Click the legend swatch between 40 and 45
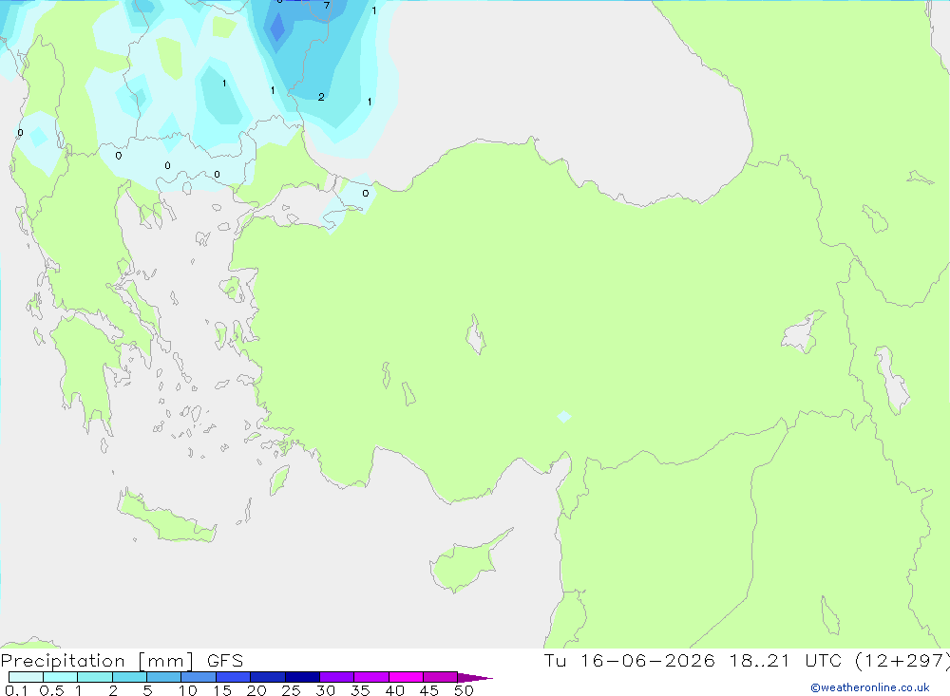Image resolution: width=950 pixels, height=696 pixels. point(406,677)
